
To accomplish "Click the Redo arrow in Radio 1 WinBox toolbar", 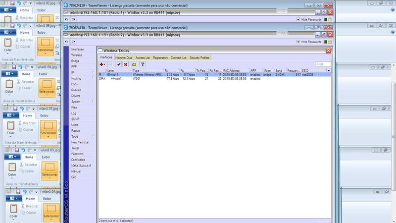I will [x=73, y=19].
